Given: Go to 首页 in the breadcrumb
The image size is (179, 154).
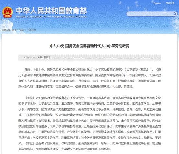Looking at the screenshot, I should pos(14,30).
